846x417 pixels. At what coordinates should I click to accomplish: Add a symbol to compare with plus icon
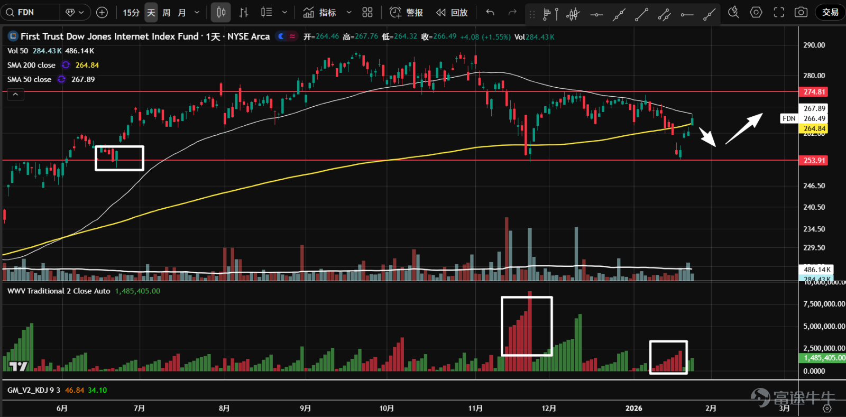point(102,12)
